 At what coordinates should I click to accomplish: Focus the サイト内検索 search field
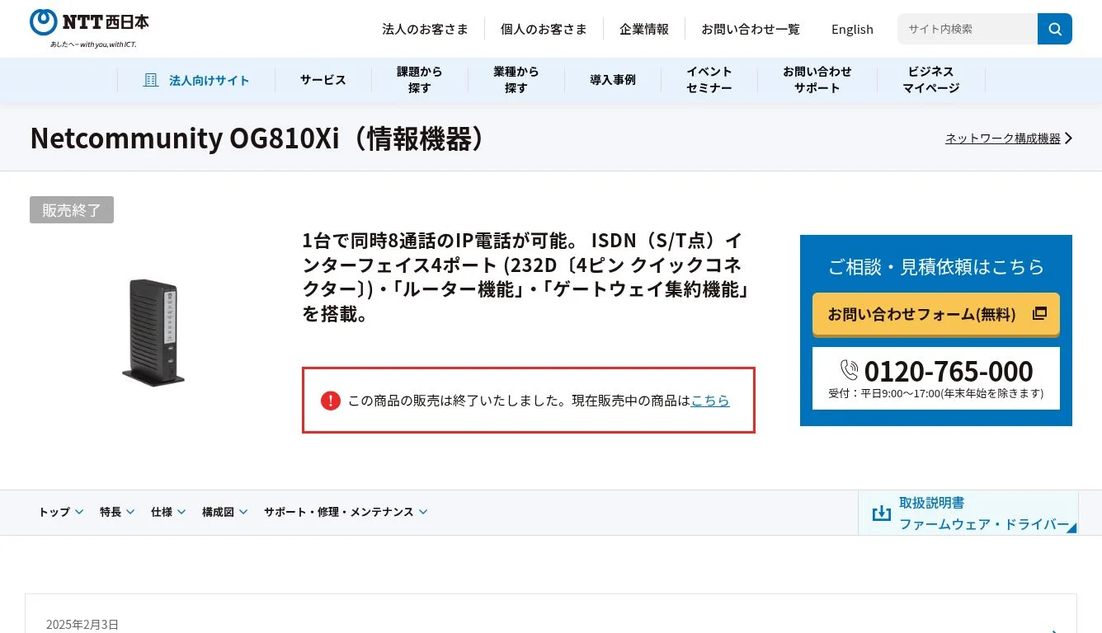[968, 29]
